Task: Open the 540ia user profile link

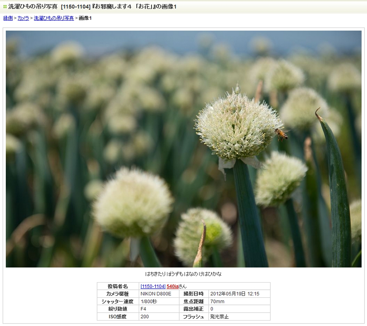Action: coord(172,286)
